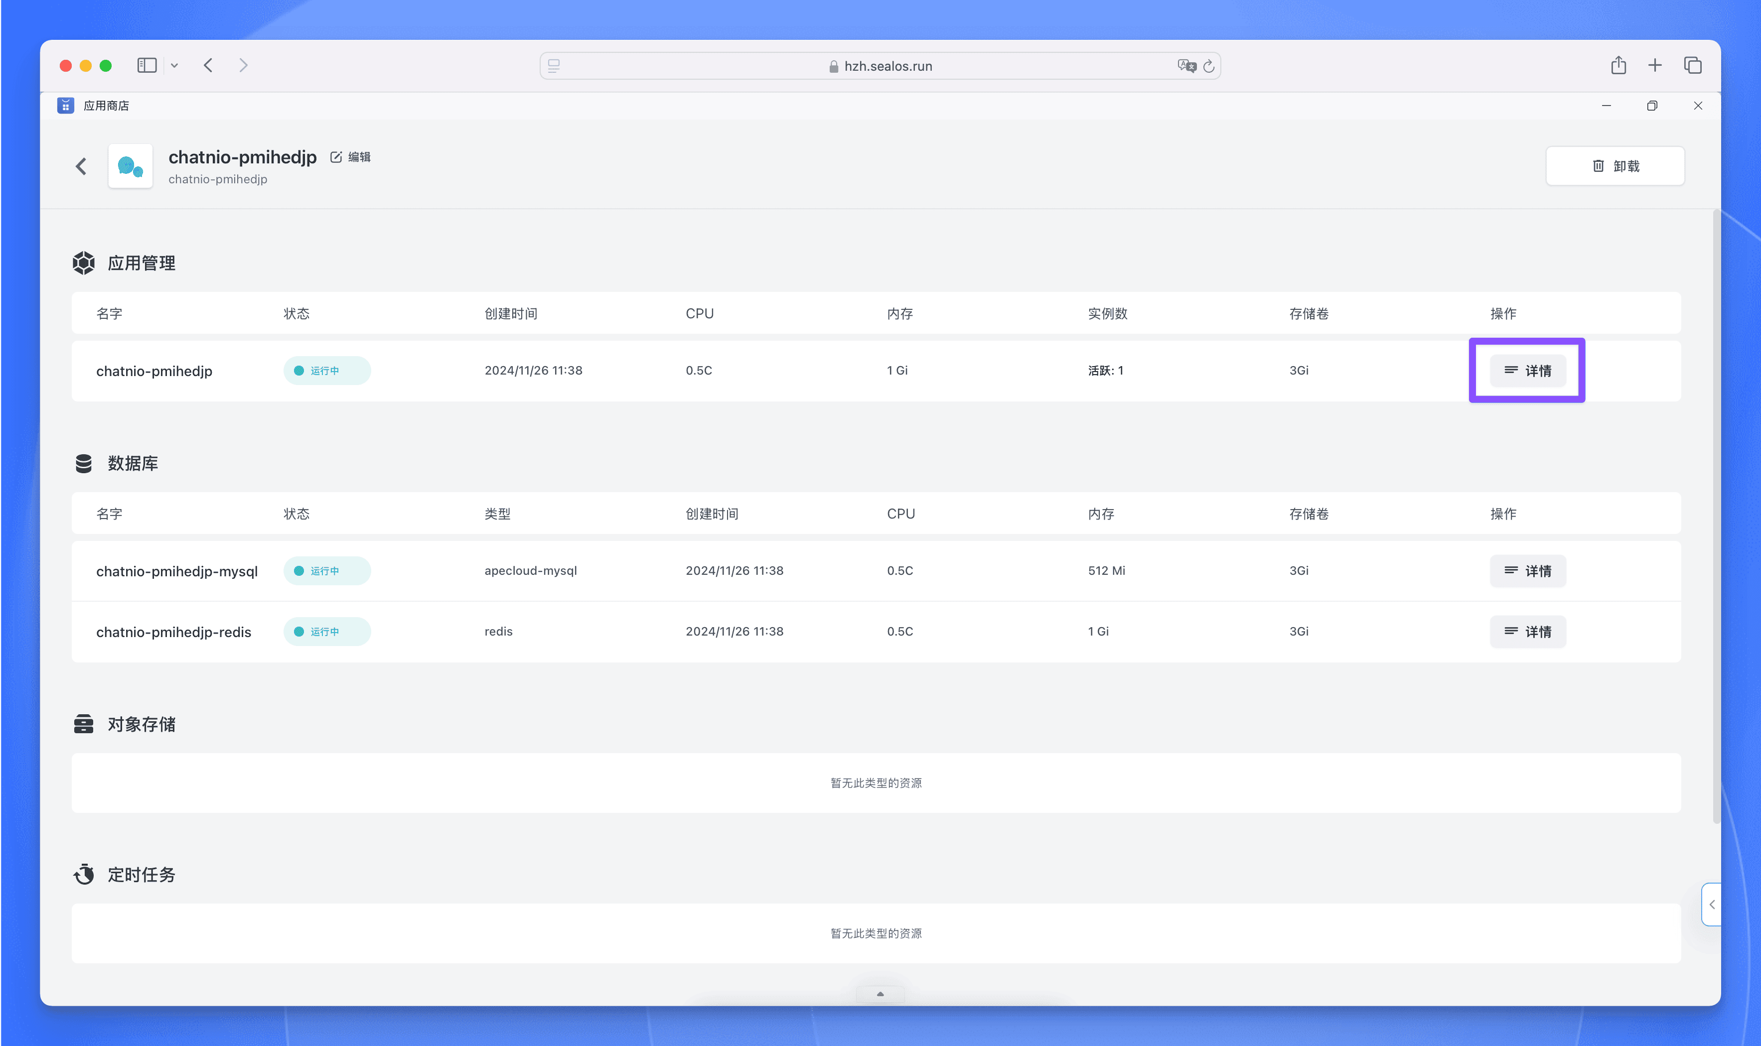Click the chatnio-pmihedjp application logo icon
1761x1046 pixels.
pyautogui.click(x=130, y=166)
